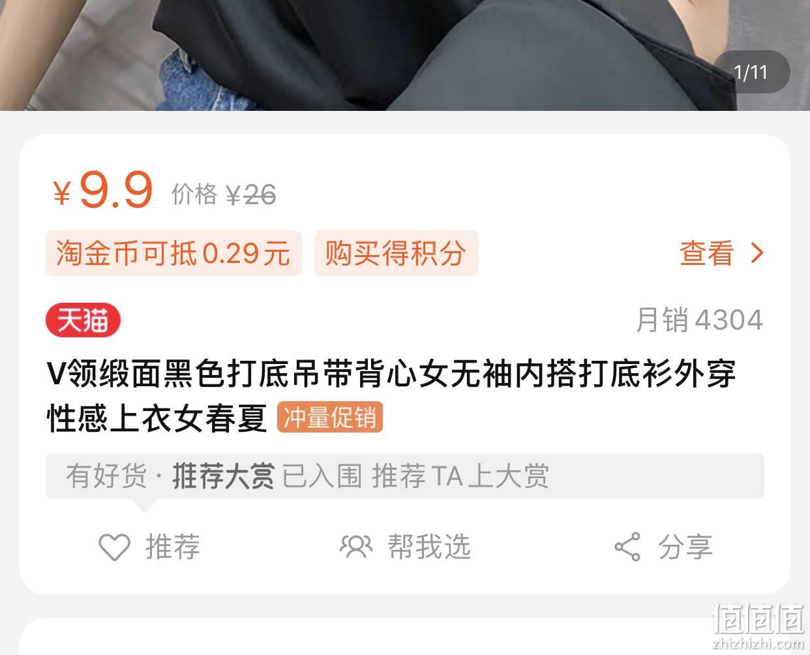This screenshot has height=655, width=810.
Task: Tap the 冲量促销 promotion tag
Action: coord(330,418)
